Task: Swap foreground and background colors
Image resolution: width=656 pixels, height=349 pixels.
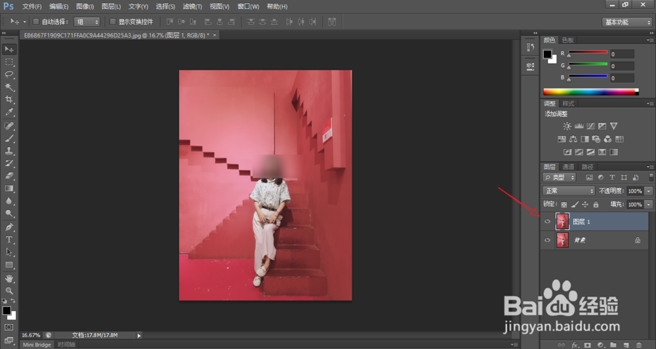Action: pyautogui.click(x=13, y=300)
